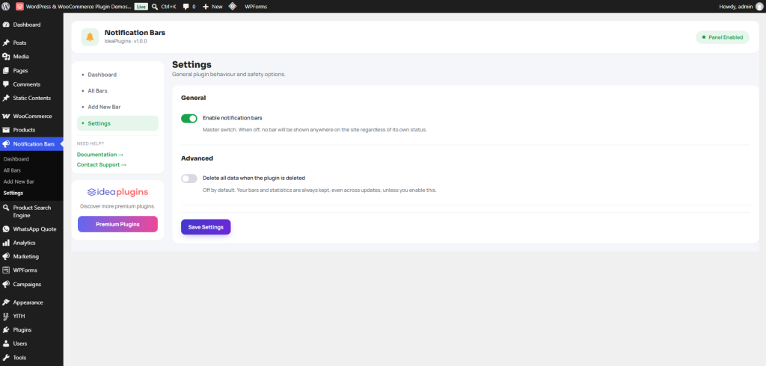Click the plus icon for New

point(206,7)
